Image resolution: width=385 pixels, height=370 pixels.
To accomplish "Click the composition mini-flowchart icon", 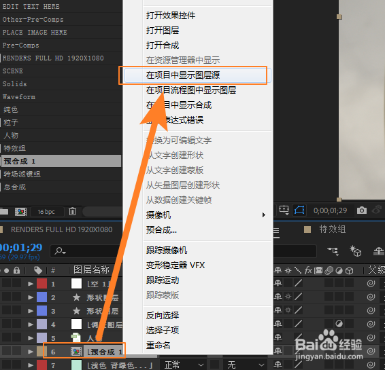I will pyautogui.click(x=333, y=251).
